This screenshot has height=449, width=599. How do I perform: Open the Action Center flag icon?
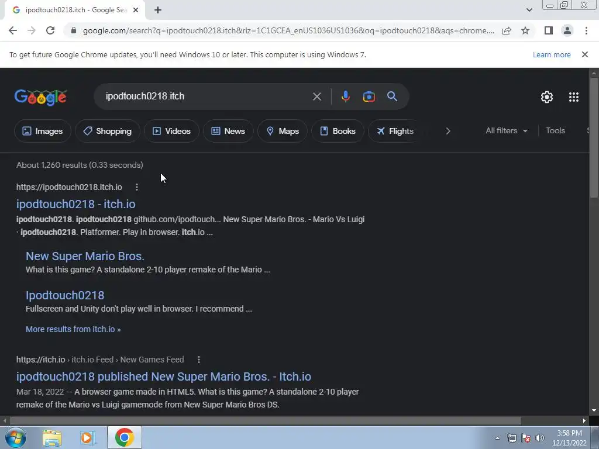pos(526,438)
